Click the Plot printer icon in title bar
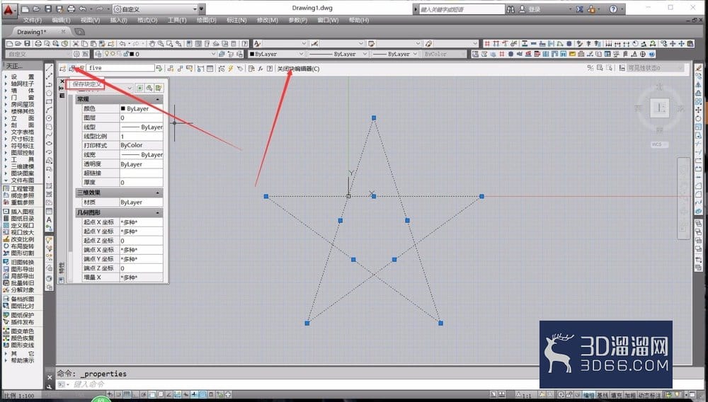Viewport: 708px width, 402px height. click(x=71, y=8)
